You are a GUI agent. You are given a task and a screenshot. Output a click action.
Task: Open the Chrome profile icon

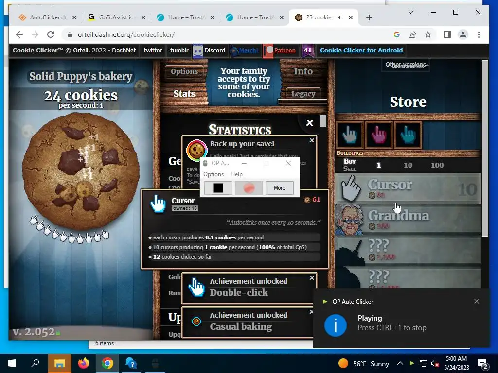click(463, 34)
